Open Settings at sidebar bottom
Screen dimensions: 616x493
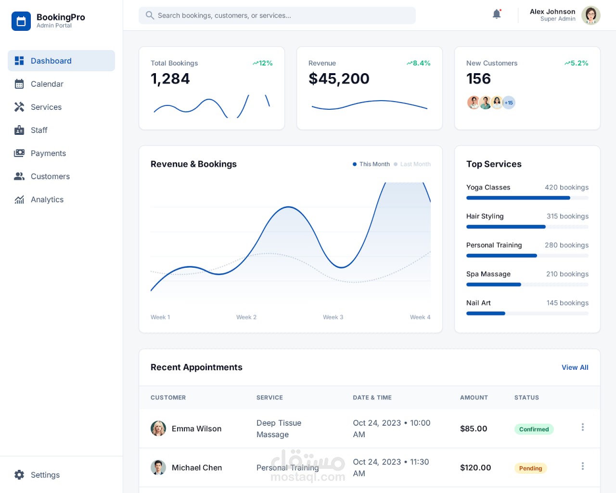coord(61,475)
